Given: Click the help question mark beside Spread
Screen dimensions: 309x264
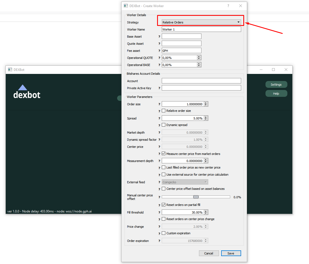Looking at the screenshot, I should [159, 118].
